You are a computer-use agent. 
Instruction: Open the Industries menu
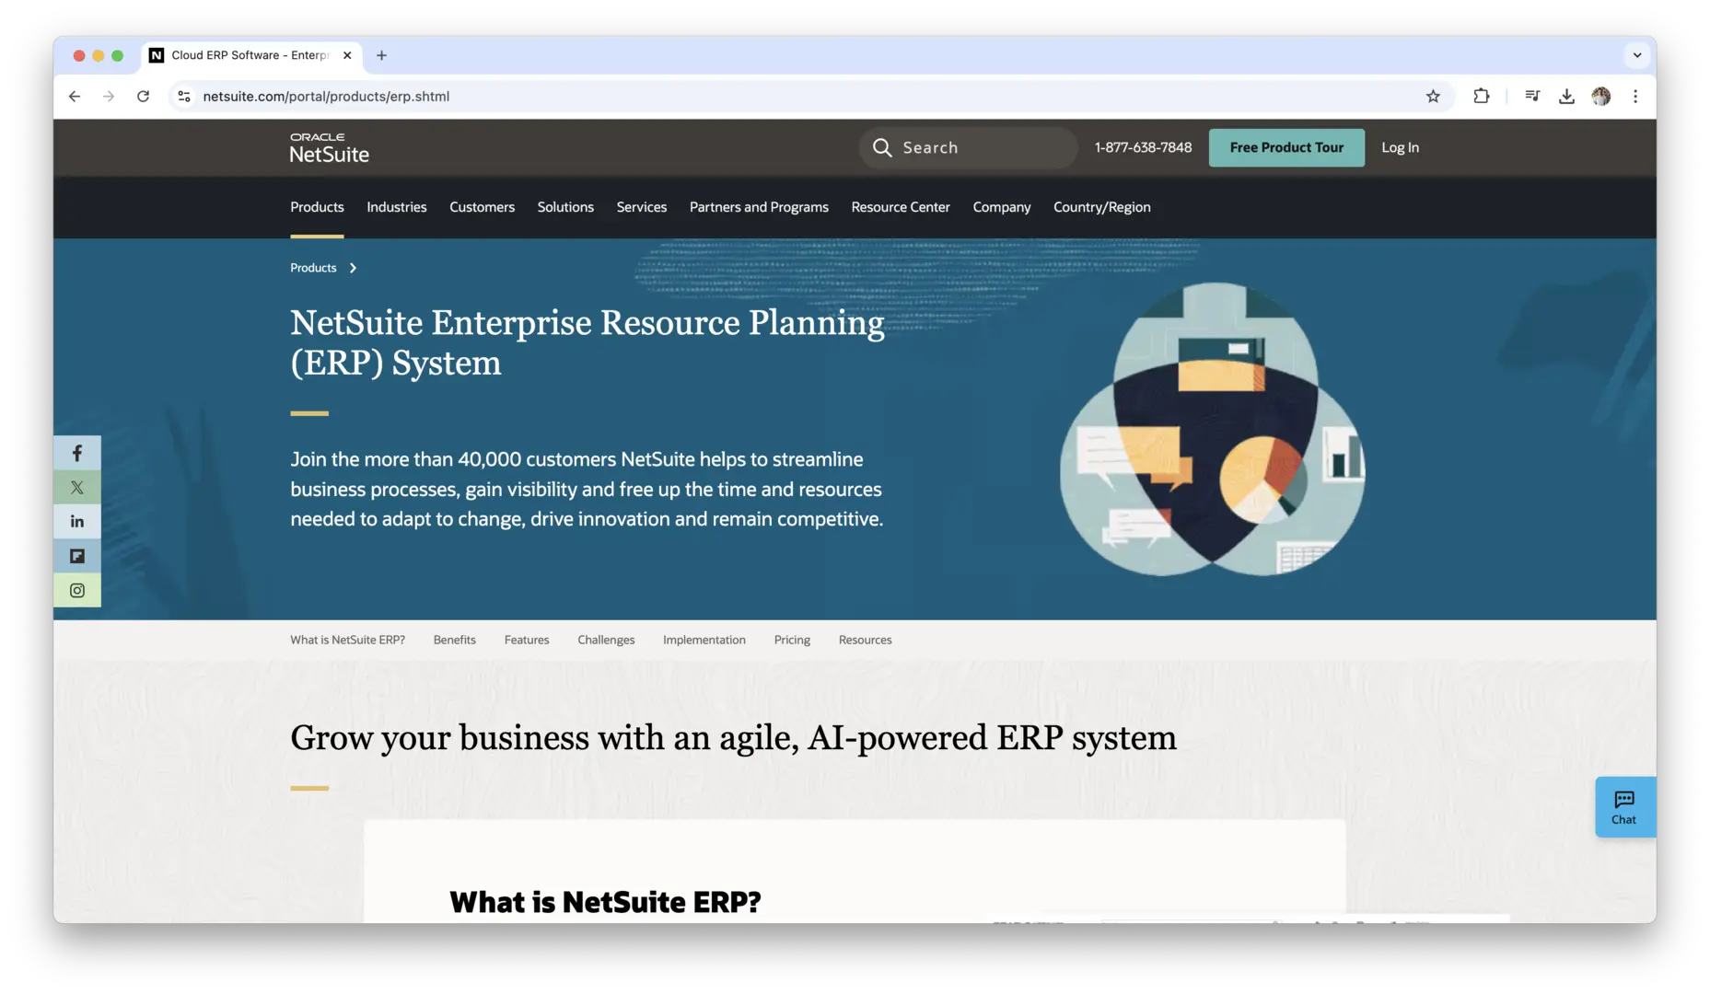396,207
